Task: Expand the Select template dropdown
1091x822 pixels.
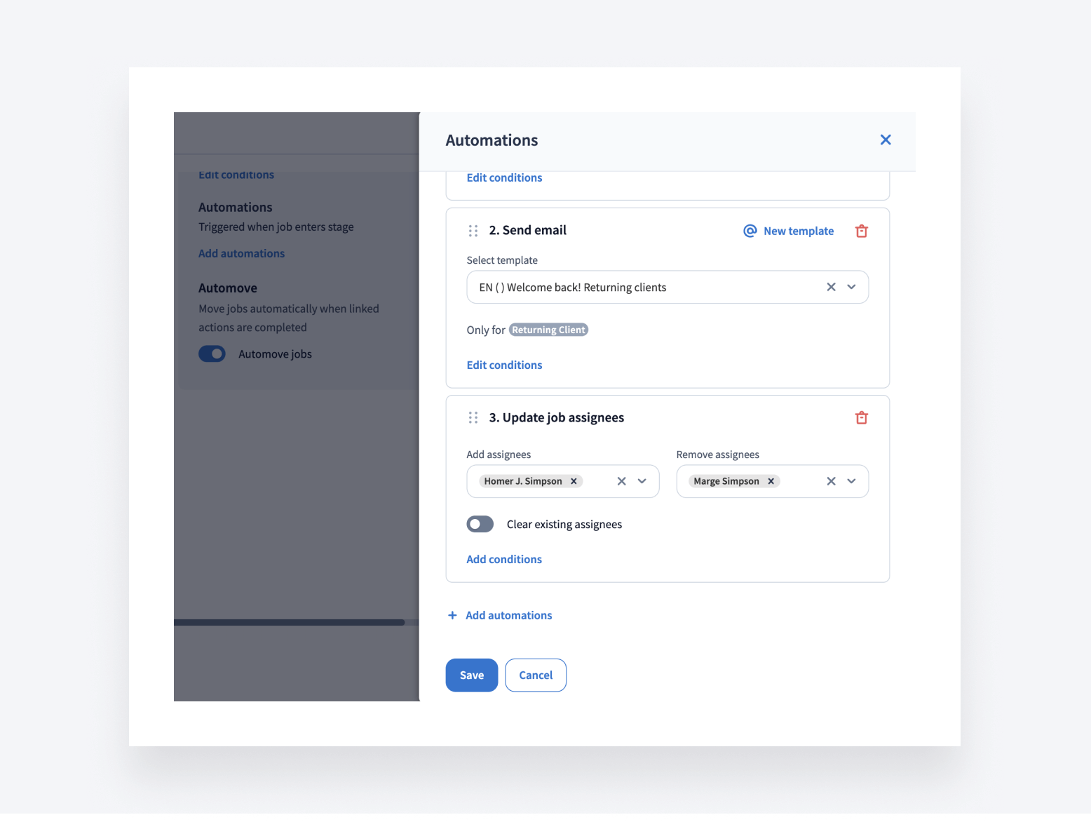Action: [x=851, y=287]
